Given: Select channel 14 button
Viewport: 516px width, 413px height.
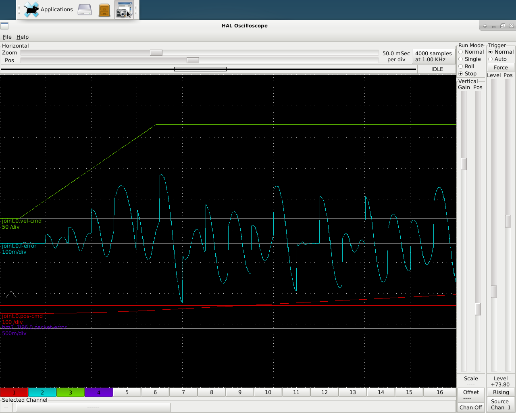Looking at the screenshot, I should (381, 392).
